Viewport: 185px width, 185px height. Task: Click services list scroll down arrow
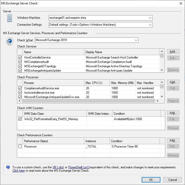[162, 70]
